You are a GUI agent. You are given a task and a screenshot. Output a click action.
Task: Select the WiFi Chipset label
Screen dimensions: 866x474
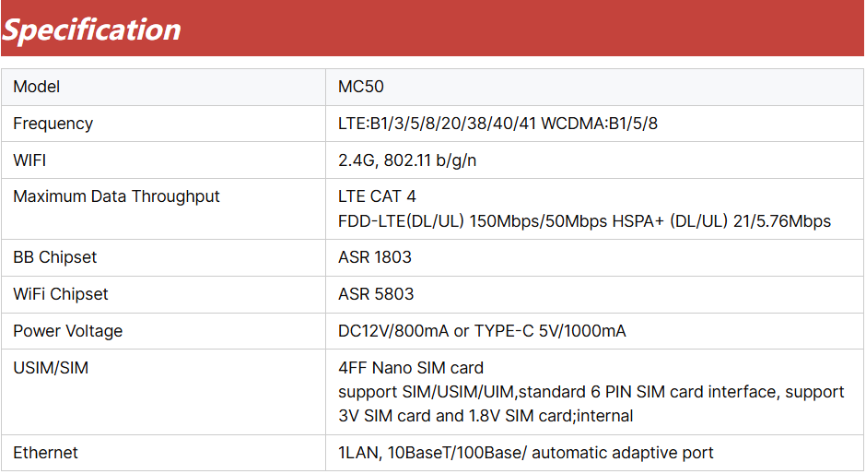(61, 294)
